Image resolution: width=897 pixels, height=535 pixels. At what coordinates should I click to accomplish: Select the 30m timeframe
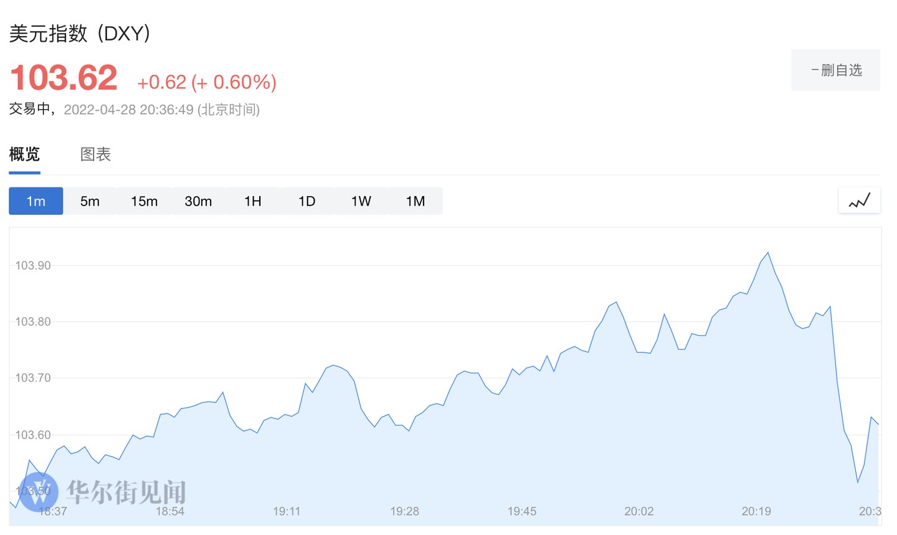tap(198, 201)
